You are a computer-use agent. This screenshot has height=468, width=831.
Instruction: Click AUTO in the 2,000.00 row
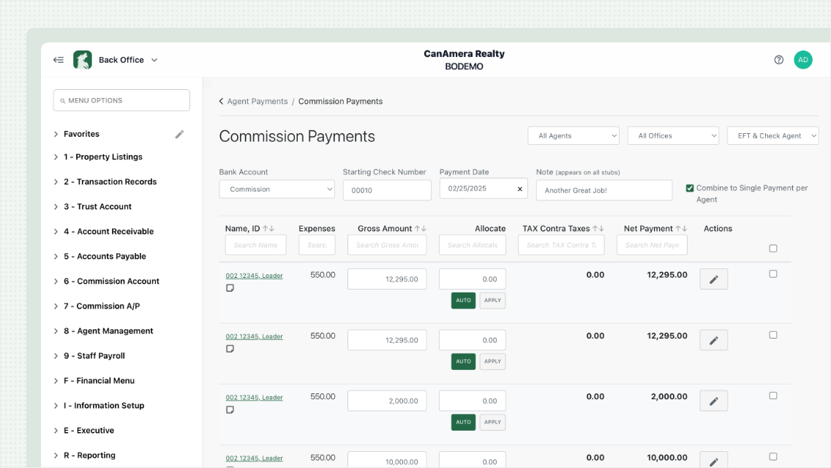click(x=463, y=423)
